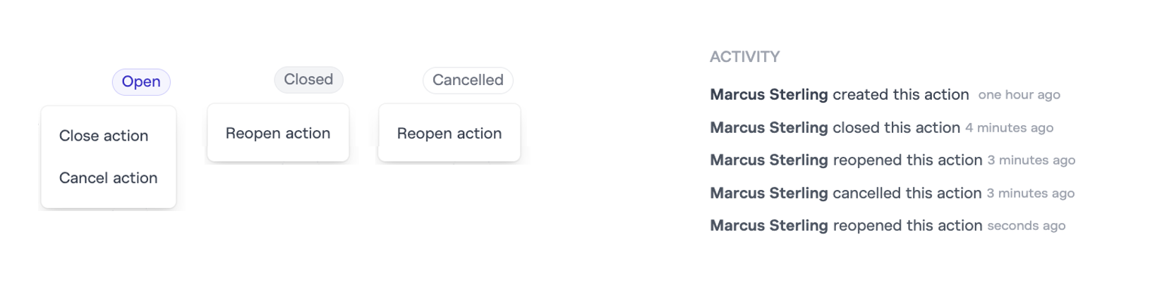Click the 'created this action' activity text
This screenshot has height=287, width=1150.
pos(900,94)
